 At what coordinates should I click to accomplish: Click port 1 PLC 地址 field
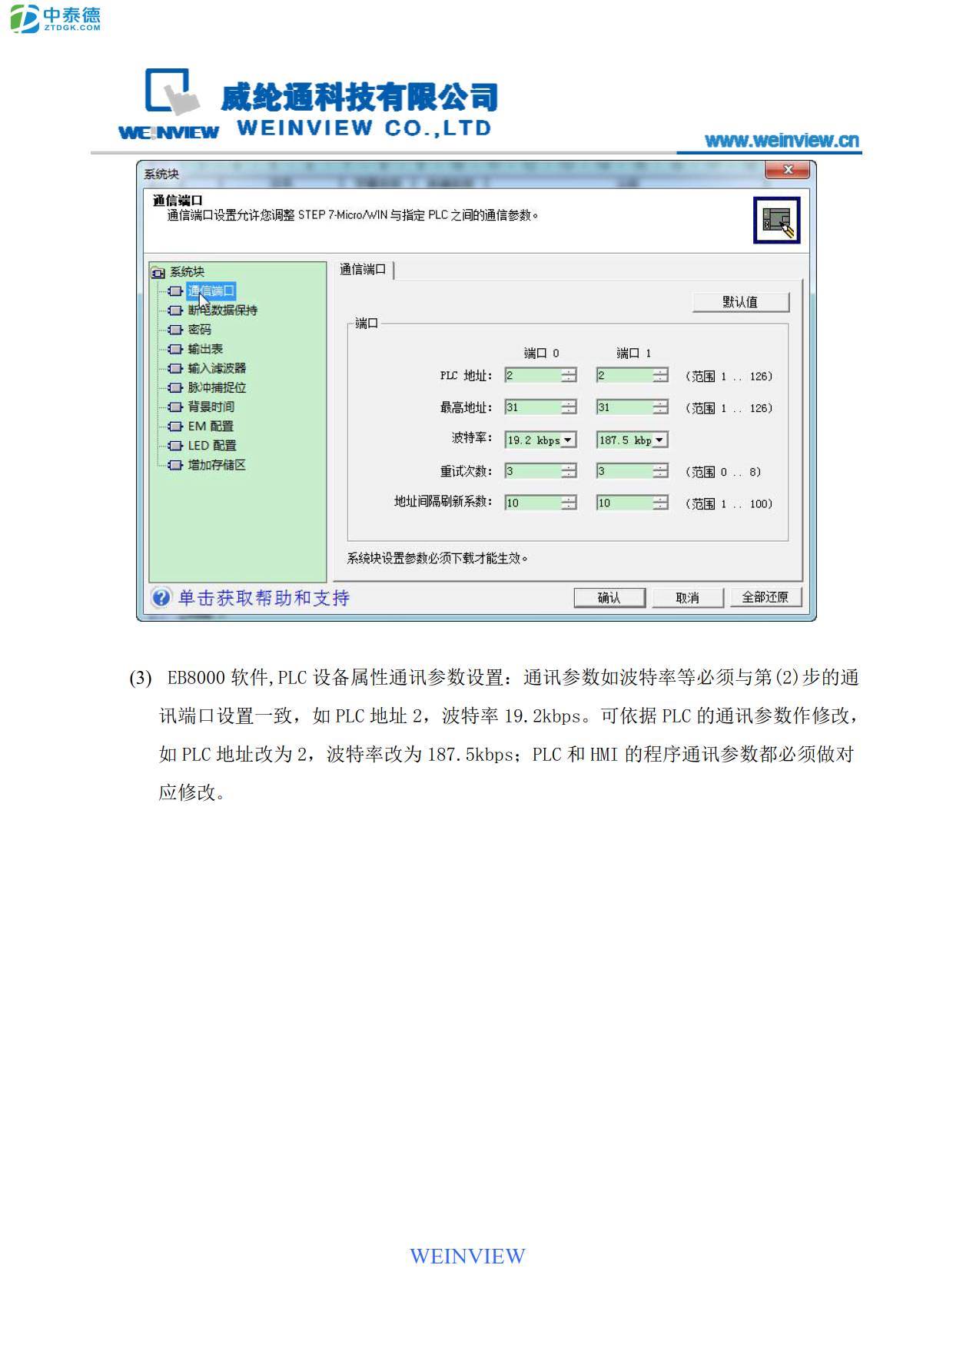point(625,375)
